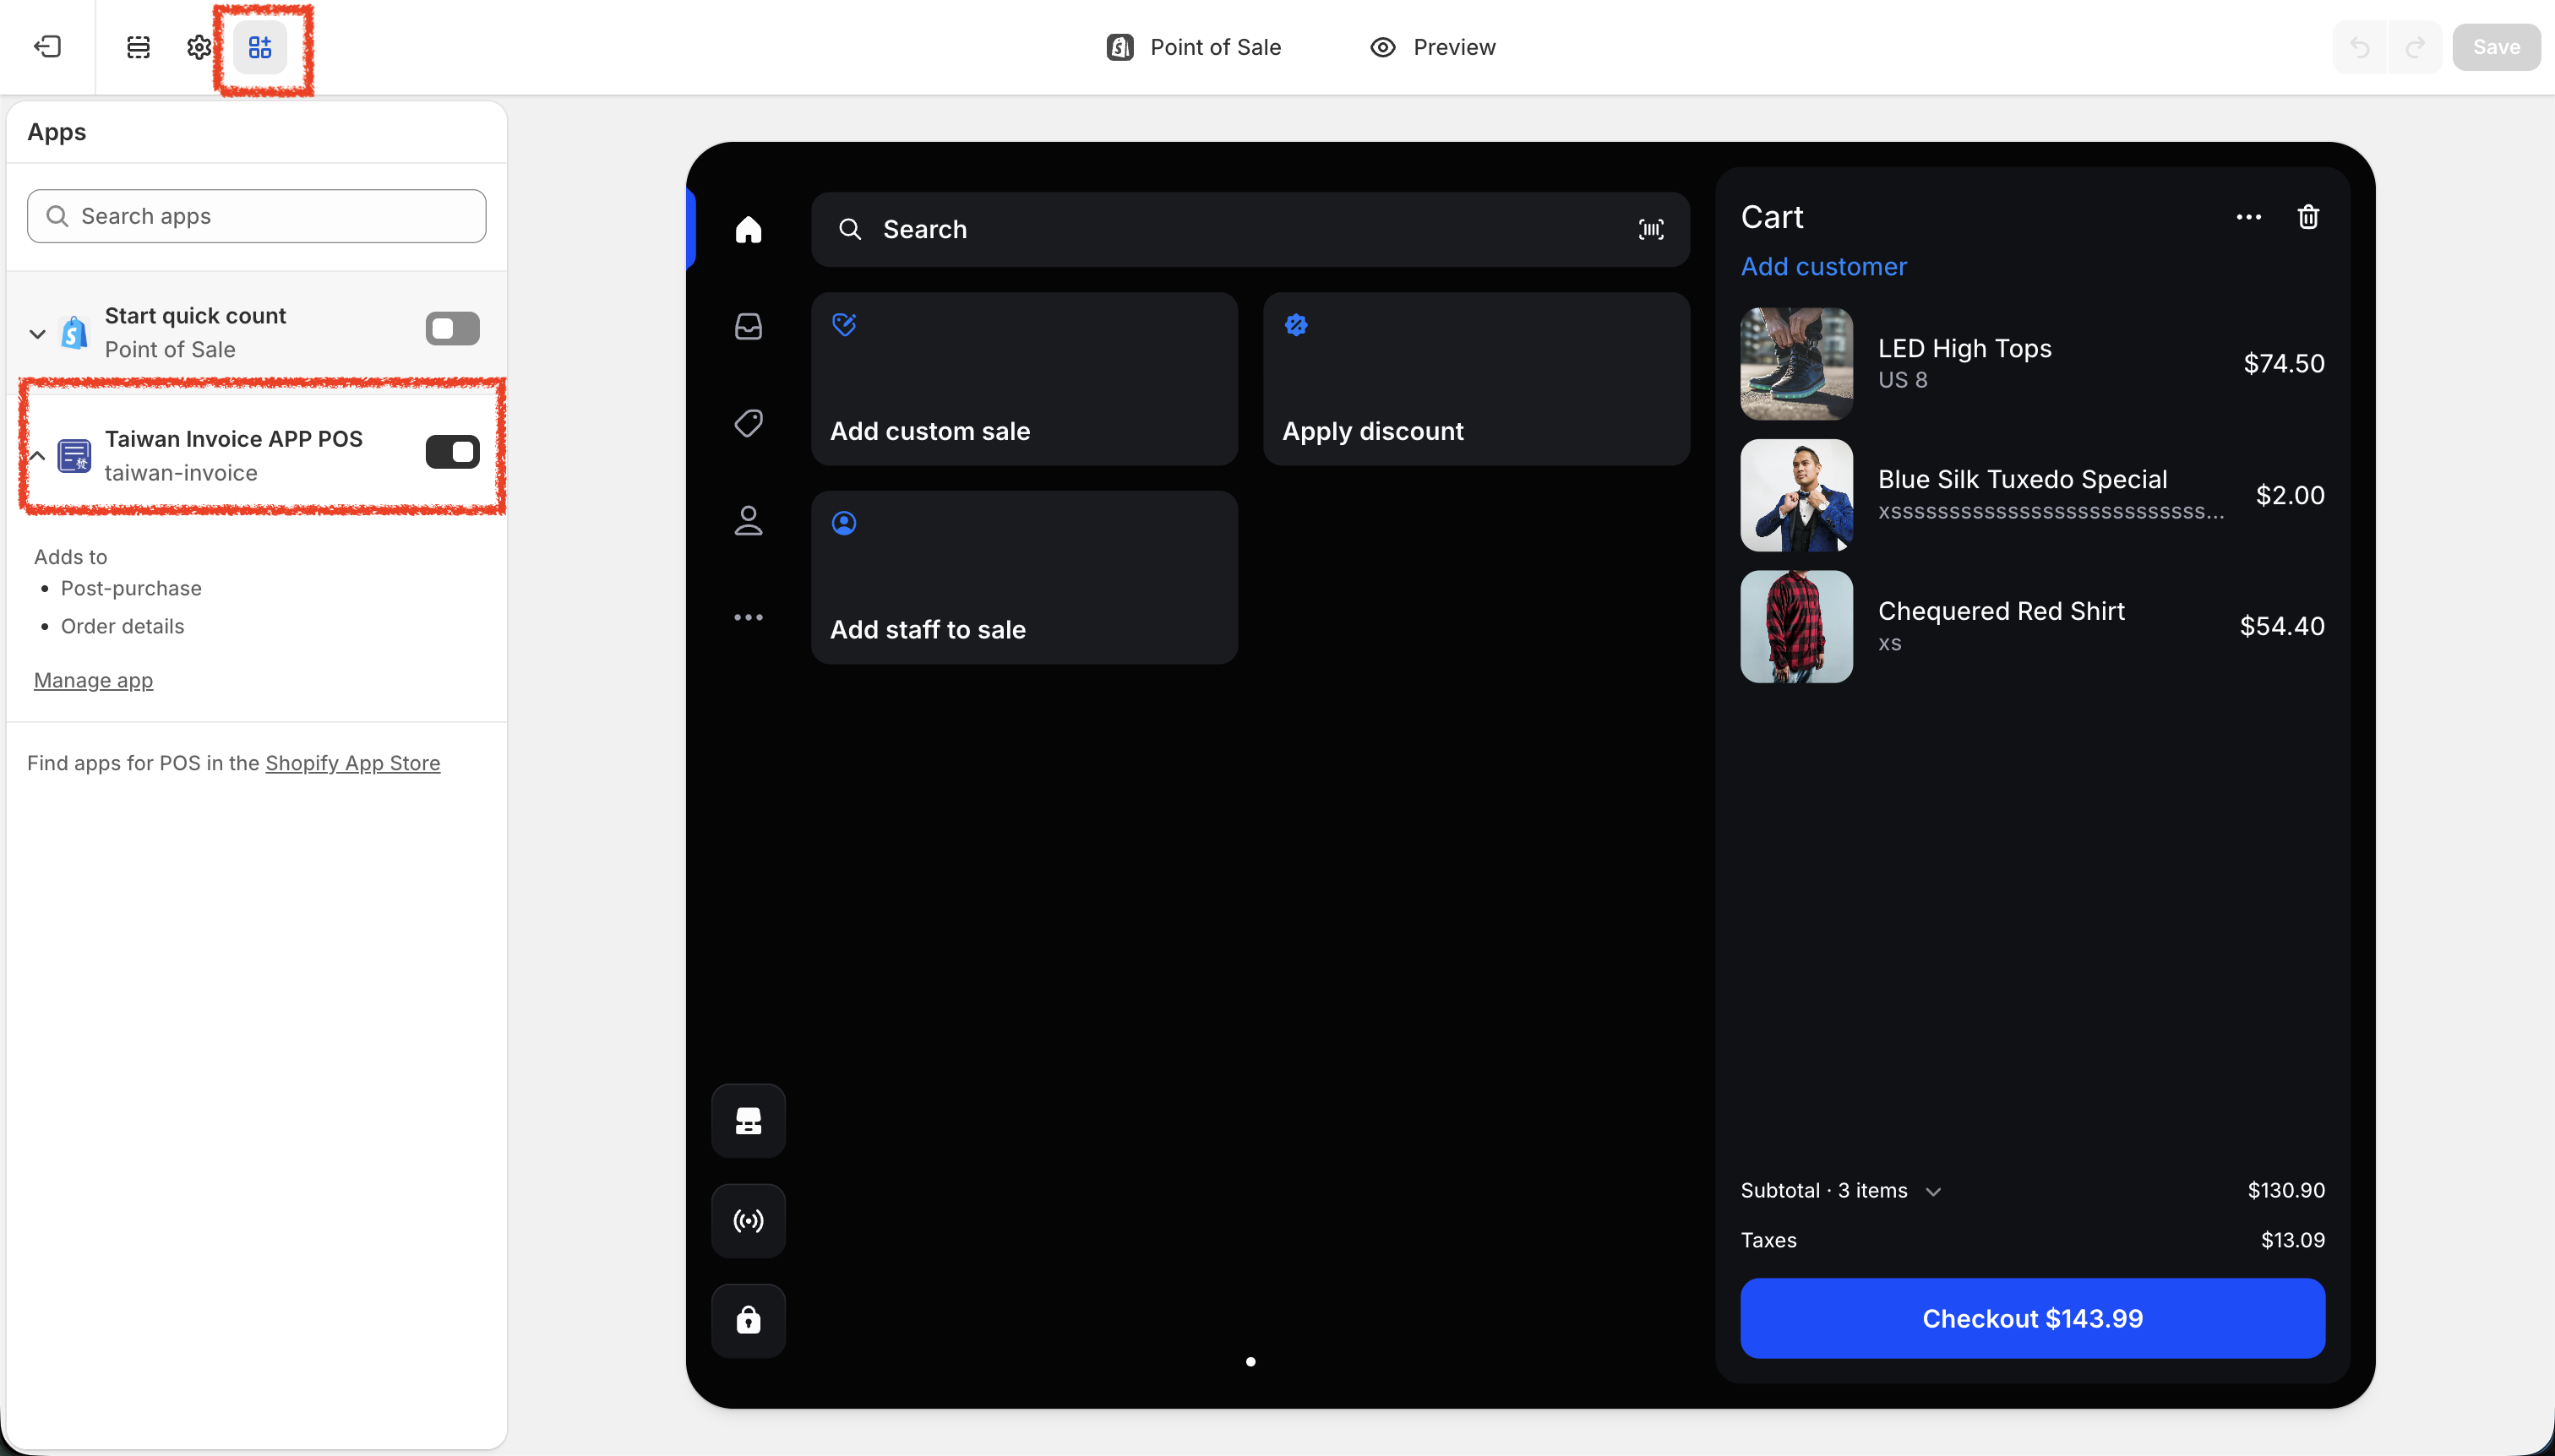Click the Blue Silk Tuxedo Special thumbnail
The width and height of the screenshot is (2555, 1456).
[x=1795, y=495]
